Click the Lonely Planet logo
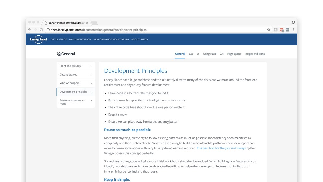Viewport: 323px width, 182px height. (x=38, y=39)
